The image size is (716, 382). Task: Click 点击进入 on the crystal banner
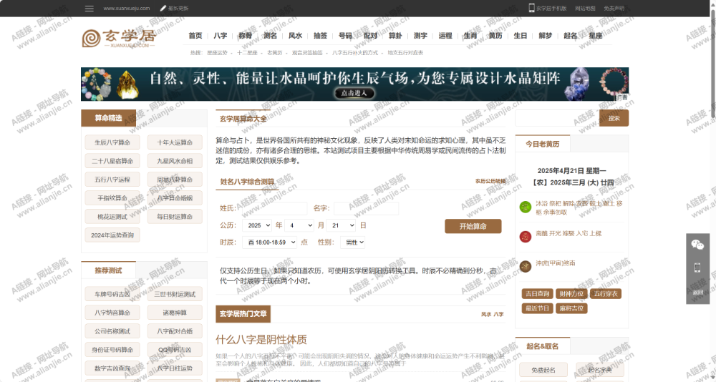tap(354, 93)
